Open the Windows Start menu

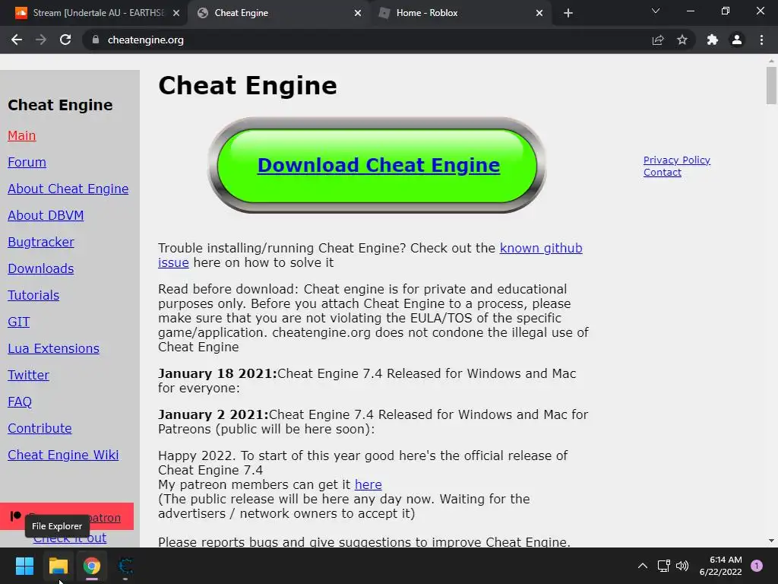pyautogui.click(x=24, y=566)
